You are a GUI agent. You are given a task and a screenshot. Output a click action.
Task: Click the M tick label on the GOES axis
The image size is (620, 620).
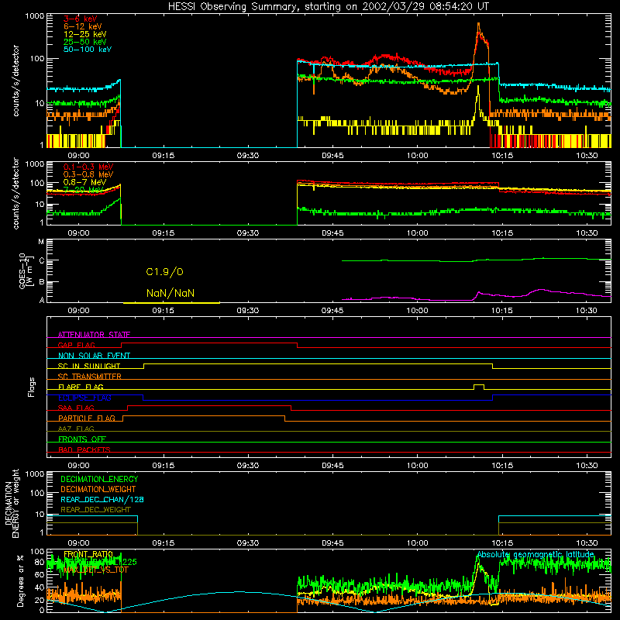pos(41,242)
